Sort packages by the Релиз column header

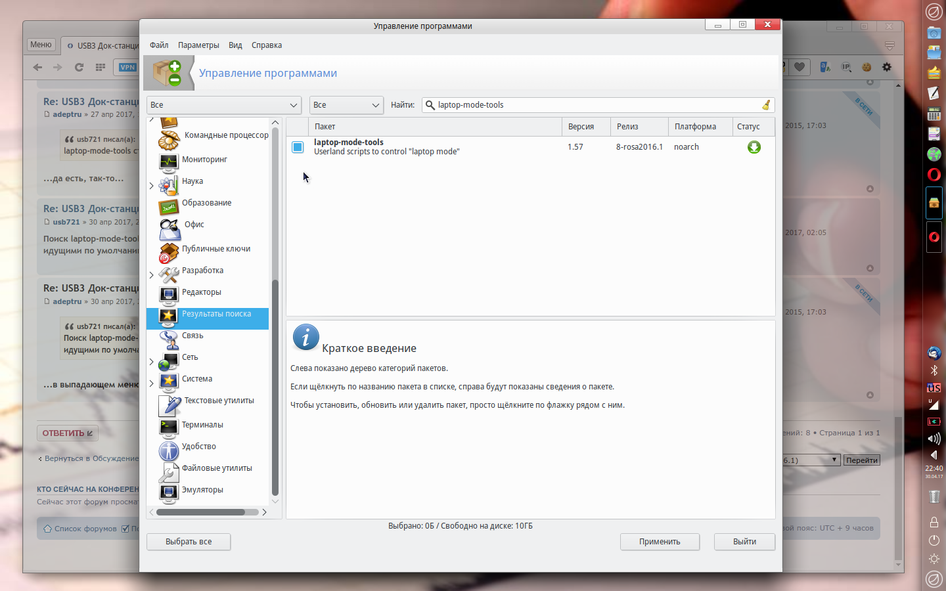639,127
